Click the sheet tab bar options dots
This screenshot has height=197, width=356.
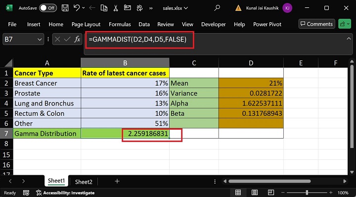point(215,181)
